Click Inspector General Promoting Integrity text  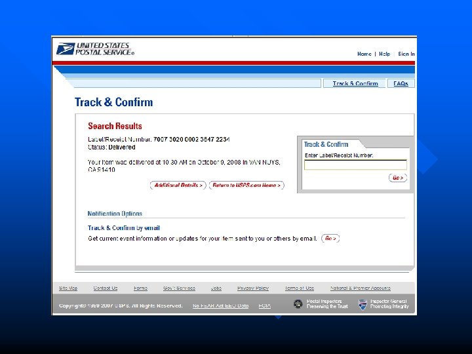389,304
